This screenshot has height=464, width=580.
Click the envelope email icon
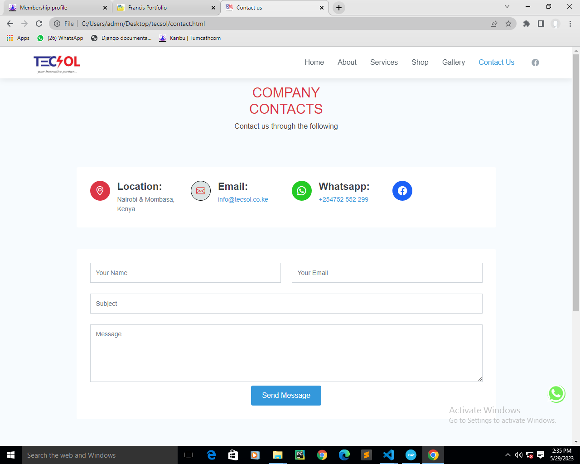click(201, 191)
